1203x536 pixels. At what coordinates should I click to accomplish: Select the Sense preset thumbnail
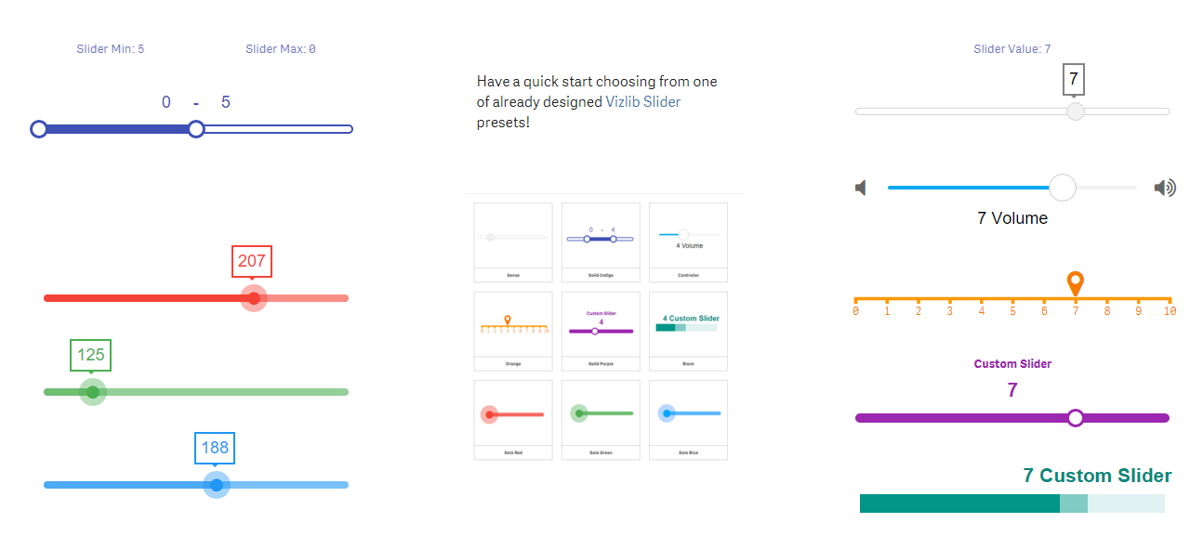click(x=513, y=242)
